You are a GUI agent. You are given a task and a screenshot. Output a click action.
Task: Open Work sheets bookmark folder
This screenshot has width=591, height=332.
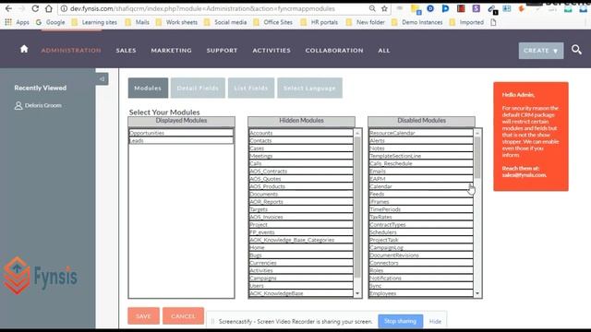coord(176,22)
